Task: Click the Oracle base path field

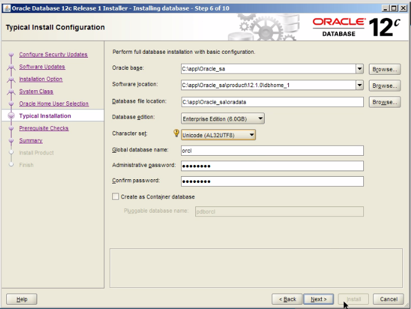Action: point(268,69)
